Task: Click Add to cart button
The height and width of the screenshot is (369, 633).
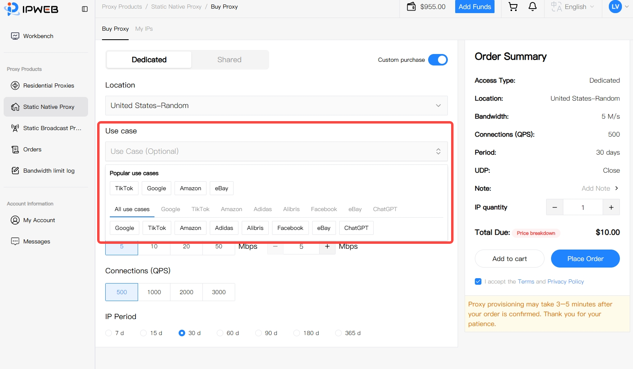Action: [x=510, y=259]
